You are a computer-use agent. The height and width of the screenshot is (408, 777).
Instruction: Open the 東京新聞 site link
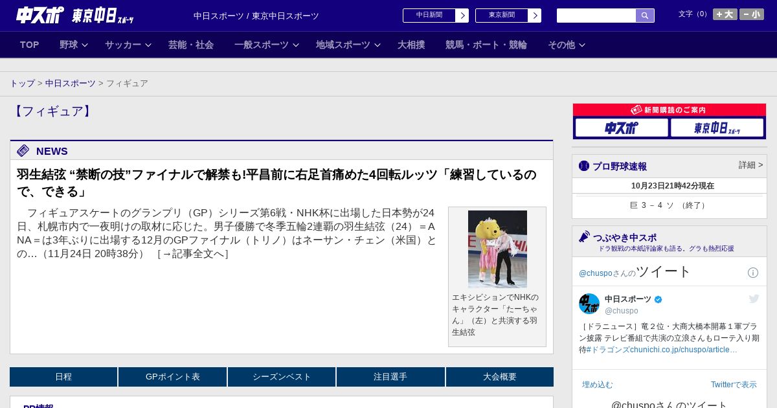coord(502,16)
